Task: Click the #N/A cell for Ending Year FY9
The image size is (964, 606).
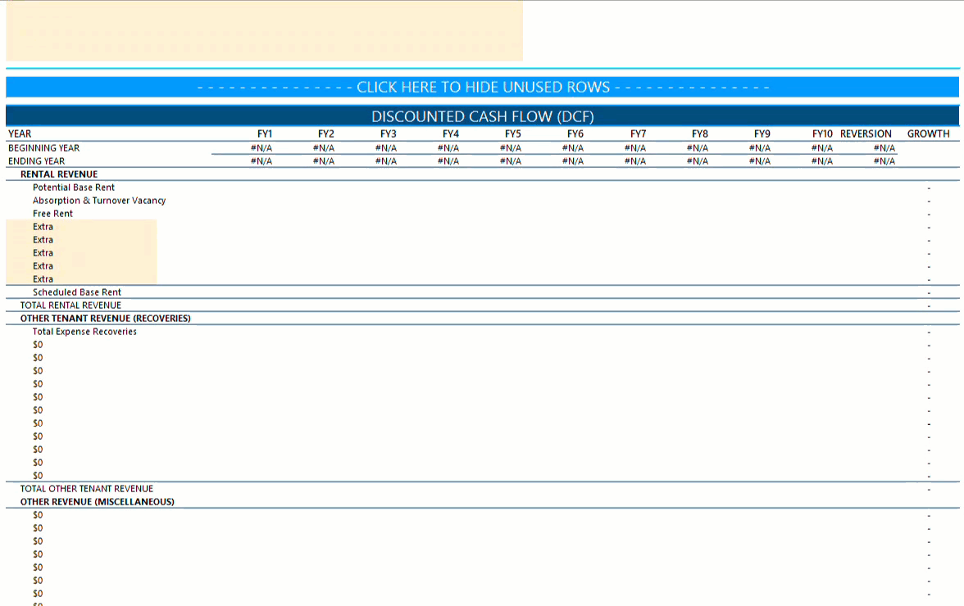Action: coord(760,161)
